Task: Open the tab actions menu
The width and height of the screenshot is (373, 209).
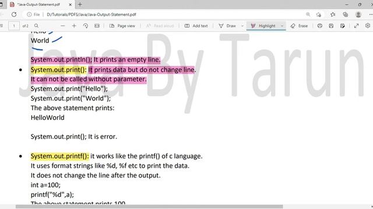Action: click(1, 5)
